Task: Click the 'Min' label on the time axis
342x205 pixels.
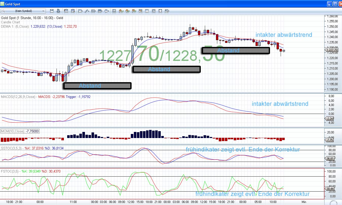Action: [304, 202]
